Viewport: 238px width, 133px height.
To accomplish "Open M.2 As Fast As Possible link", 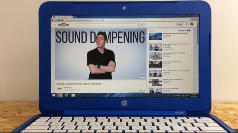I will pyautogui.click(x=171, y=89).
